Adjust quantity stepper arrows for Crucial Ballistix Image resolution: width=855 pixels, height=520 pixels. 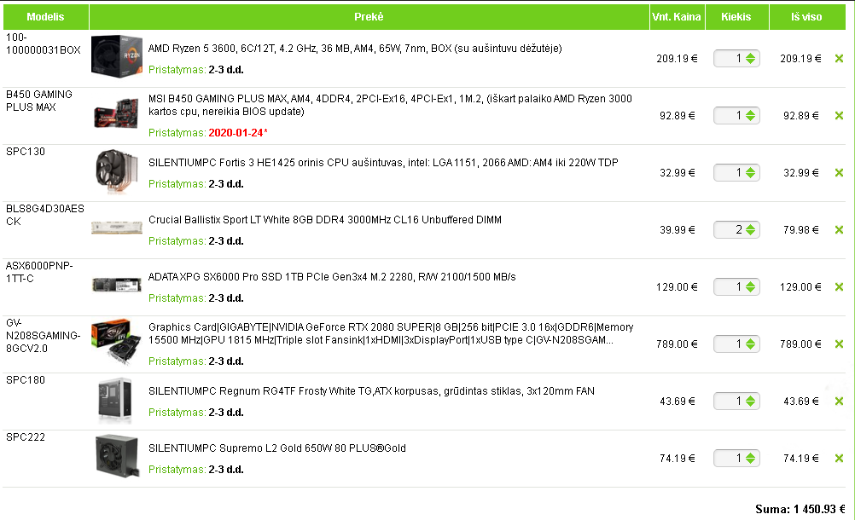(750, 230)
